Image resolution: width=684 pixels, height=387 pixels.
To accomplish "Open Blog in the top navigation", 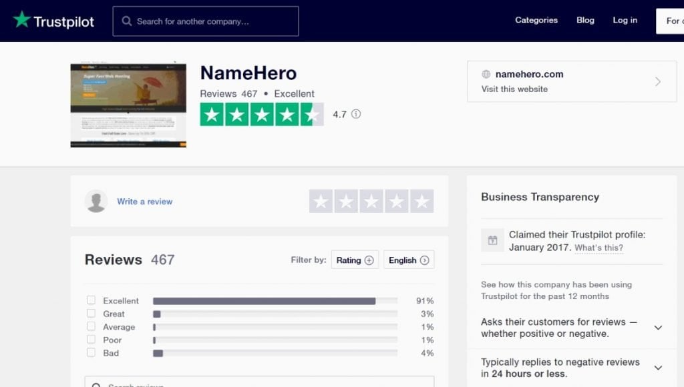I will pyautogui.click(x=585, y=20).
